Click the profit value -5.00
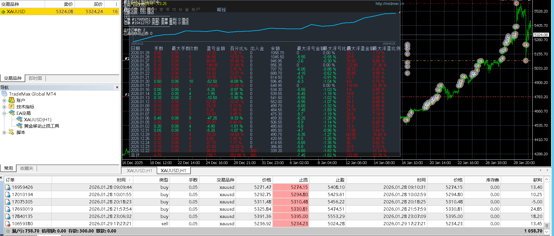The height and width of the screenshot is (236, 554). (x=537, y=202)
